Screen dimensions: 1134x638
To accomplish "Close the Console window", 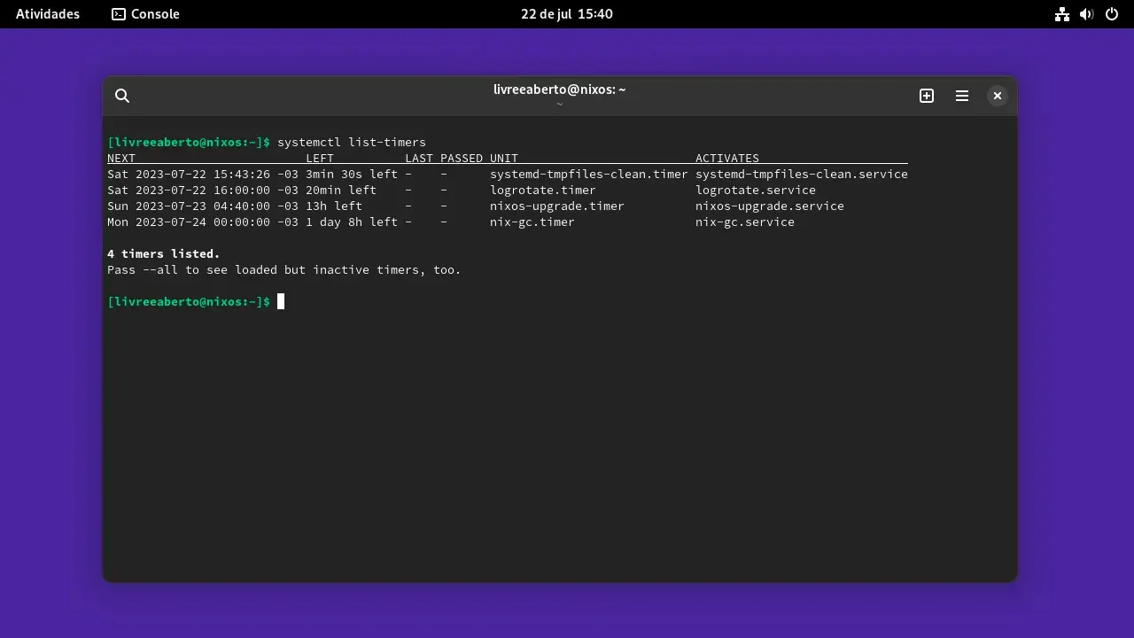I will (x=998, y=96).
